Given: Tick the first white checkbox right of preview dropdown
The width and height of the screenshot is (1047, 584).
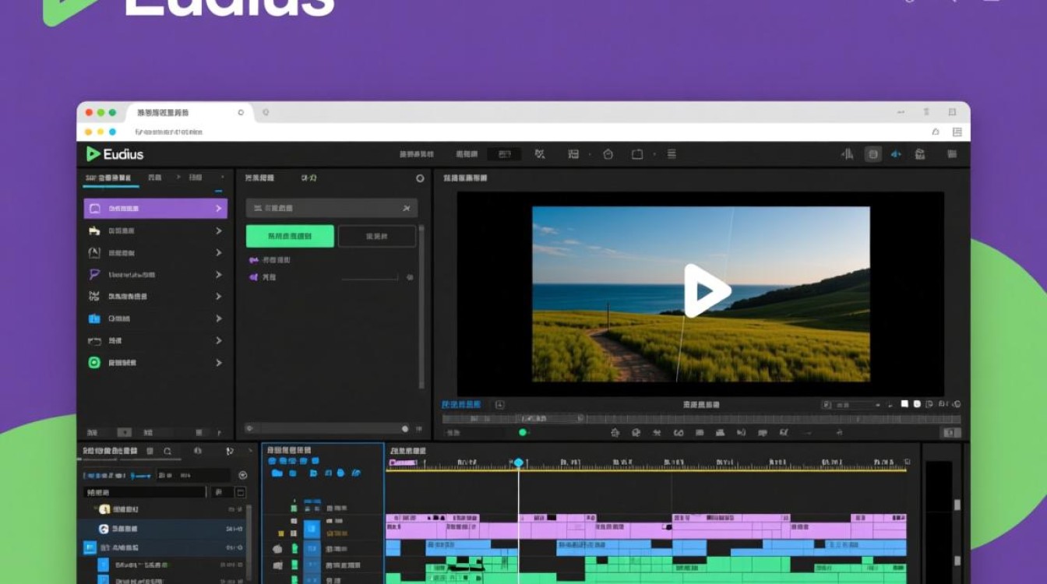Looking at the screenshot, I should pyautogui.click(x=905, y=405).
